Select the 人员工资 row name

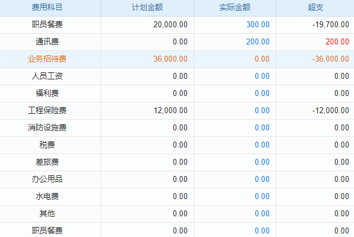(47, 76)
